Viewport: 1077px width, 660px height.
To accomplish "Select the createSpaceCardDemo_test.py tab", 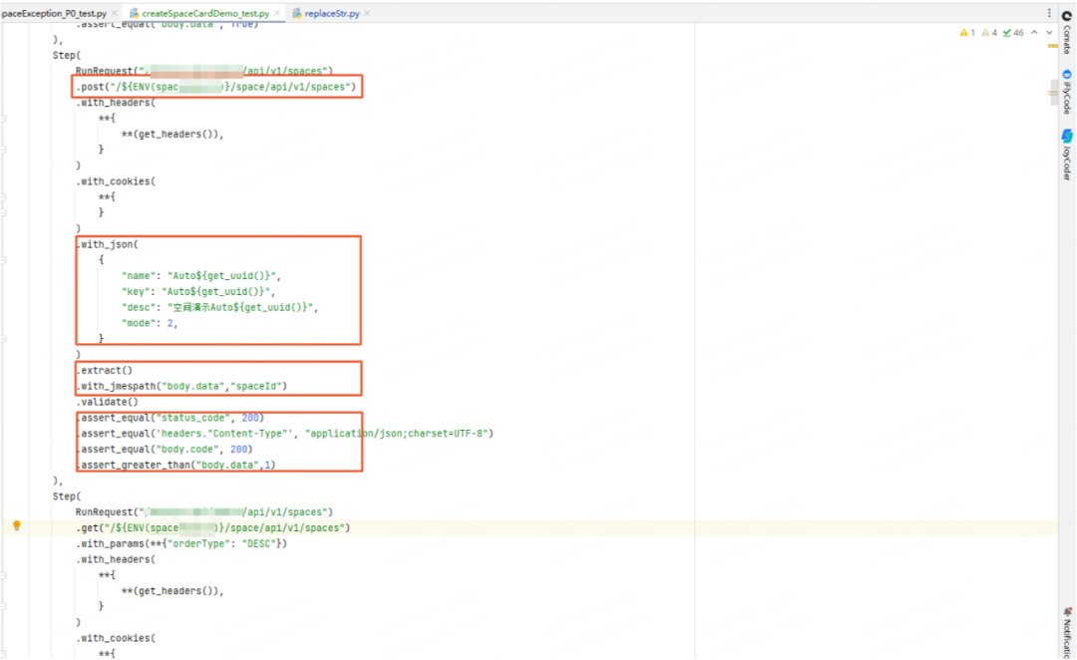I will [205, 13].
